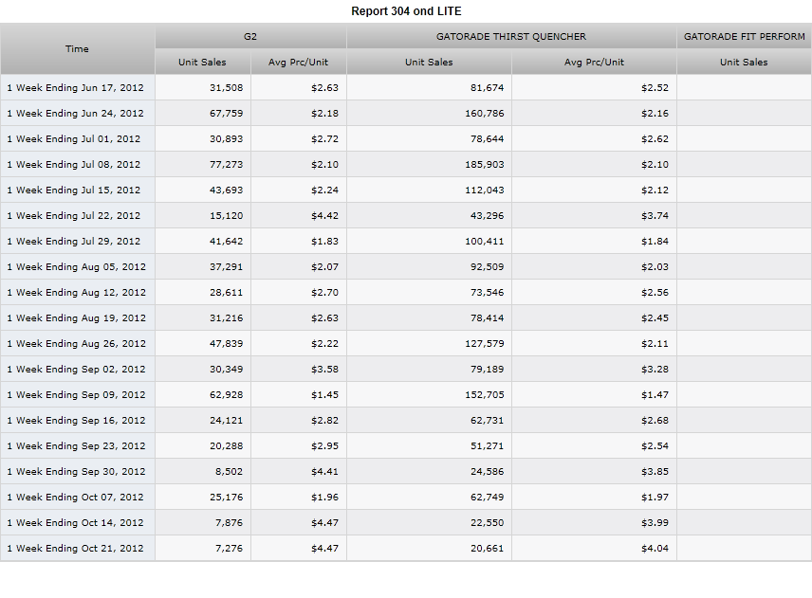This screenshot has height=598, width=812.
Task: Select row '1 Week Ending Aug 19, 2012'
Action: (406, 318)
